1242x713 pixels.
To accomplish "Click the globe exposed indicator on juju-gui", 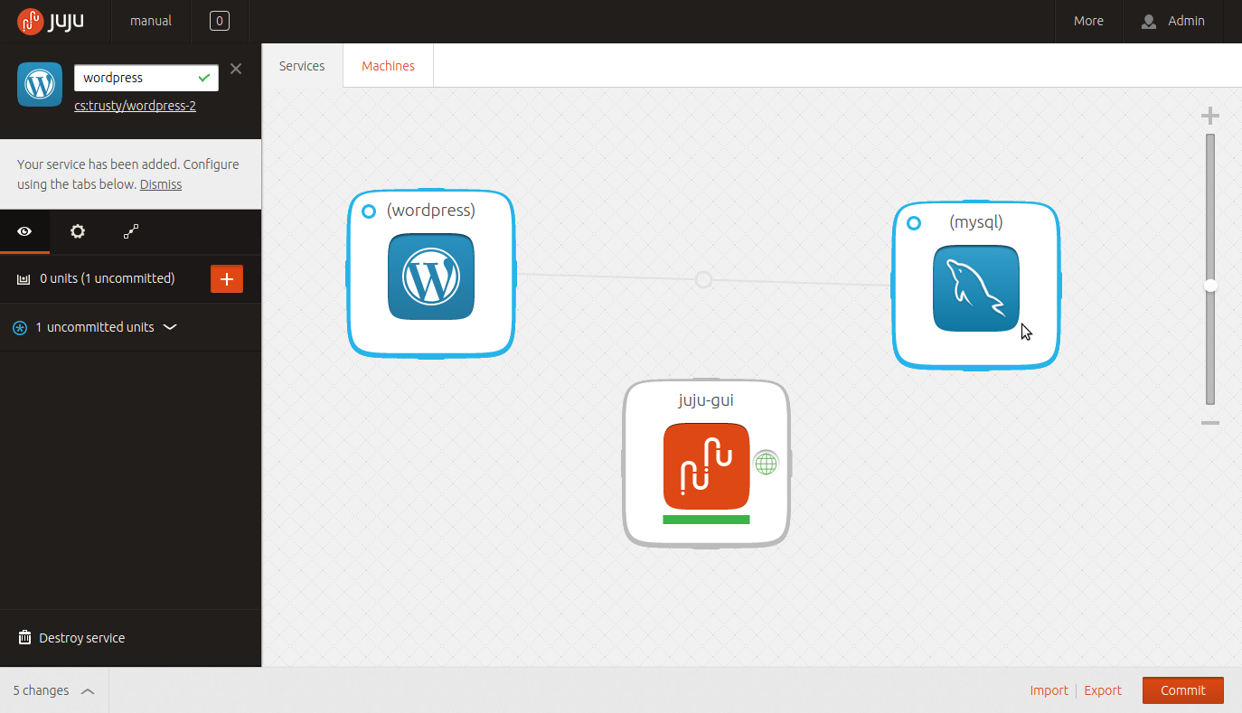I will pos(766,463).
